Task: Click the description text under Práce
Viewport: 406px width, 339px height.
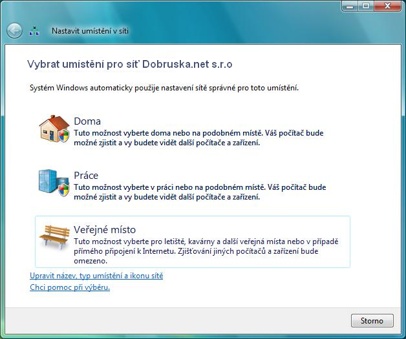Action: tap(198, 192)
